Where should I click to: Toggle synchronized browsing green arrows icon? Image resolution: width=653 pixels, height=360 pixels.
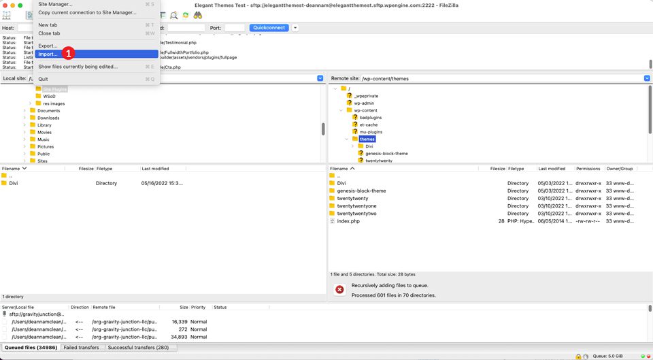pyautogui.click(x=186, y=16)
